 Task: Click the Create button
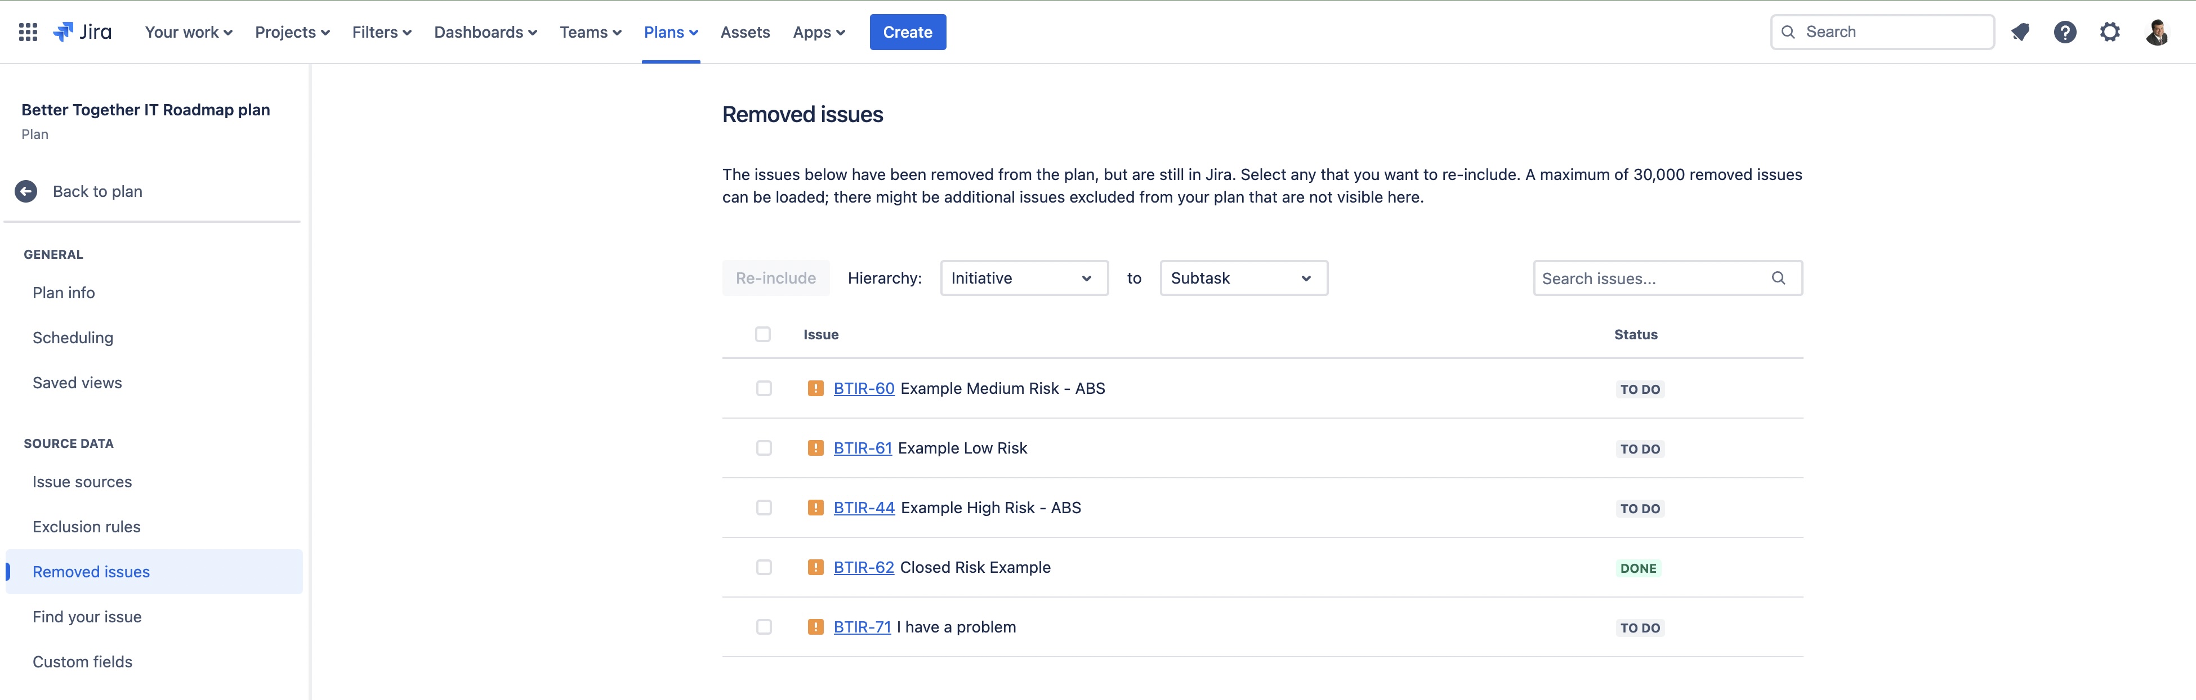coord(907,32)
